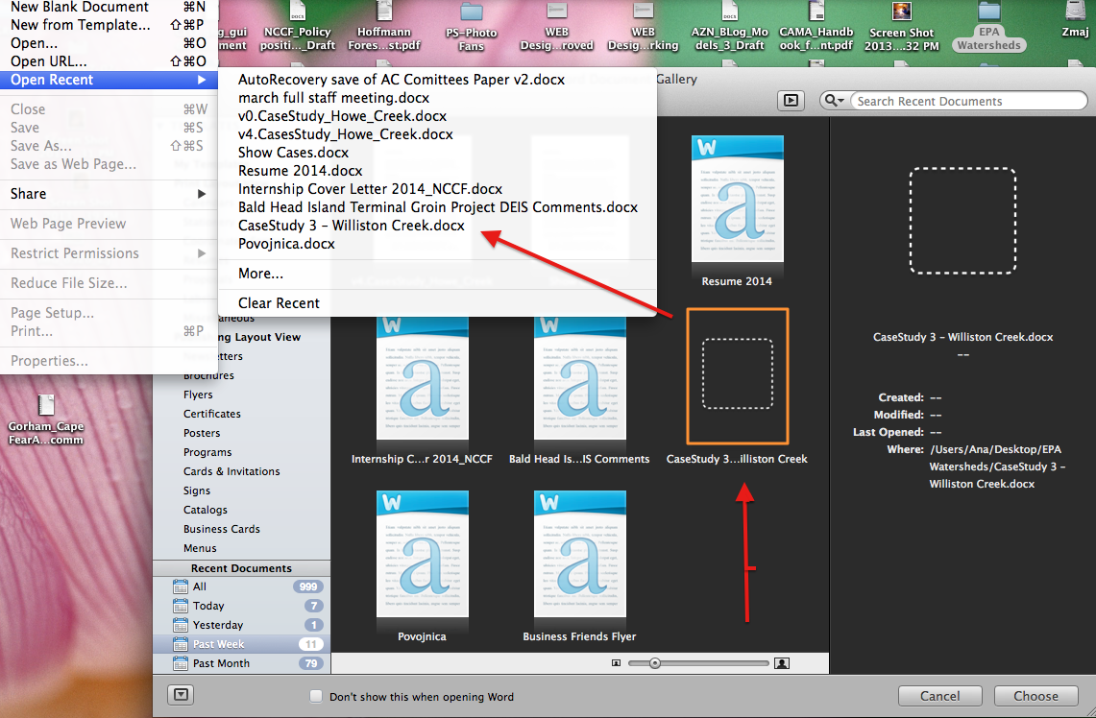Select the Bald Head Island DEIS Comments thumbnail
This screenshot has height=718, width=1096.
[x=579, y=378]
